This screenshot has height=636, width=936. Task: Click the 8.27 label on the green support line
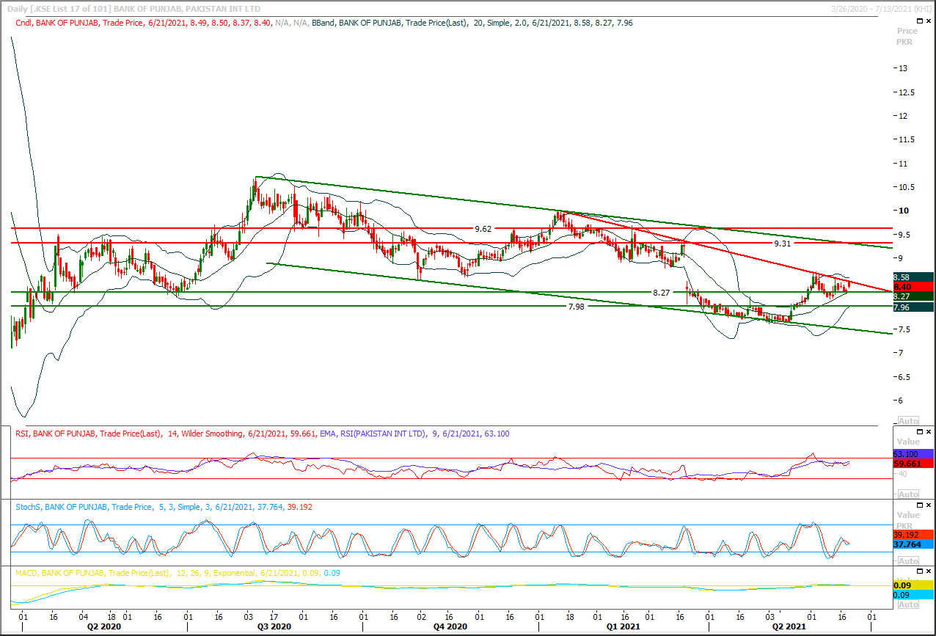click(x=661, y=293)
